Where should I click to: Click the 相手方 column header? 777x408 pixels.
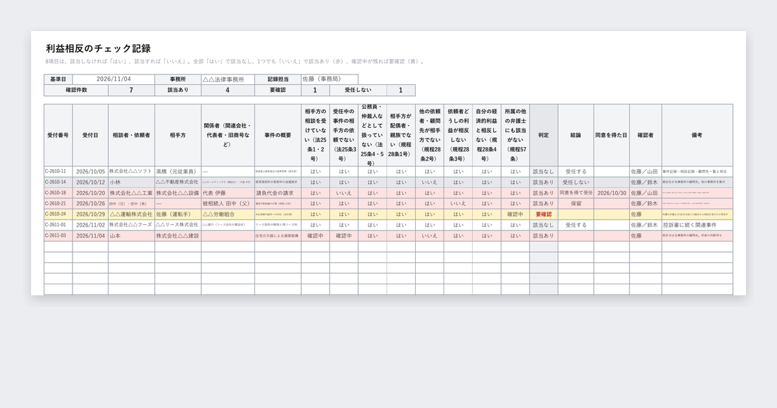[178, 135]
